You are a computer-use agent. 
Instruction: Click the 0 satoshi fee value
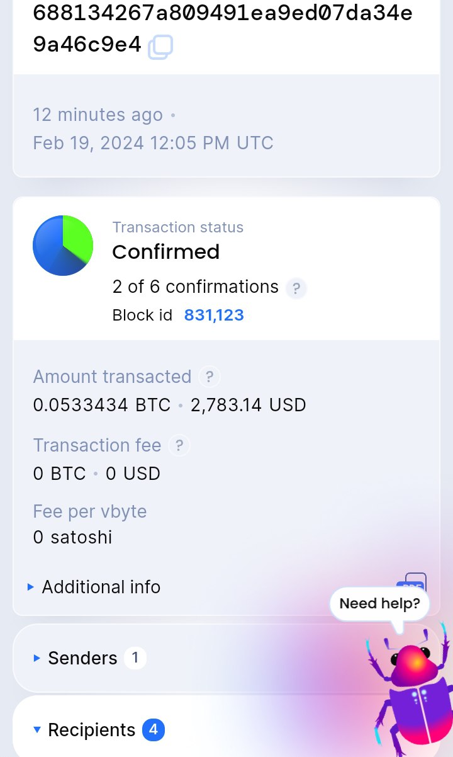(72, 537)
